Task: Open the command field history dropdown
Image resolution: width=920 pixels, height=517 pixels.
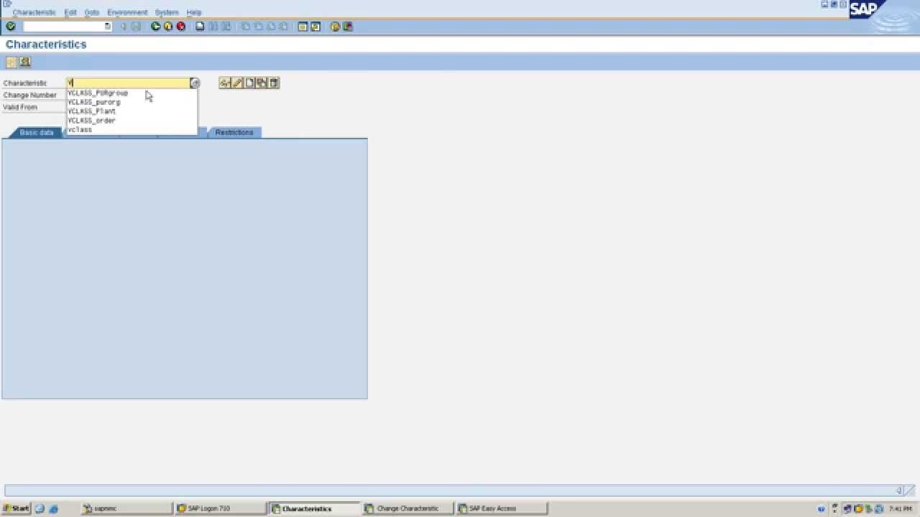Action: click(x=108, y=27)
